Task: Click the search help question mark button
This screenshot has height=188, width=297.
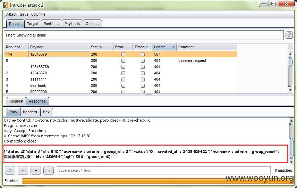Action: 10,170
